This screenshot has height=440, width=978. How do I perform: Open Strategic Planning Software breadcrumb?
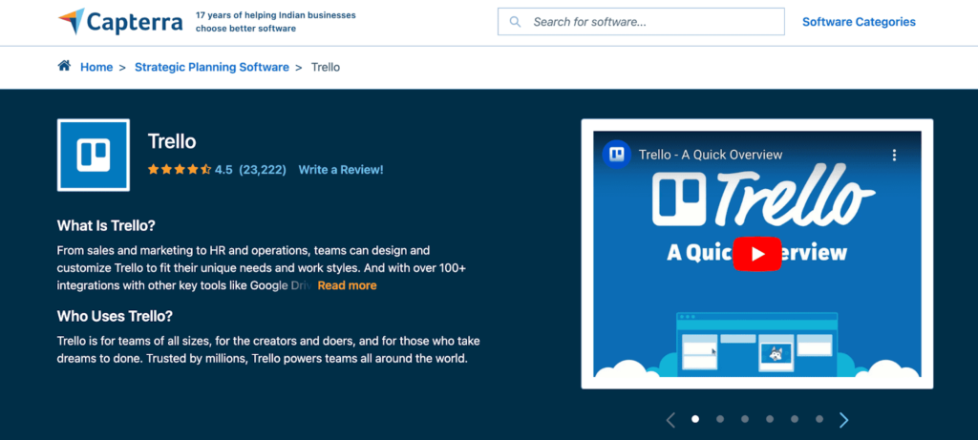[212, 67]
